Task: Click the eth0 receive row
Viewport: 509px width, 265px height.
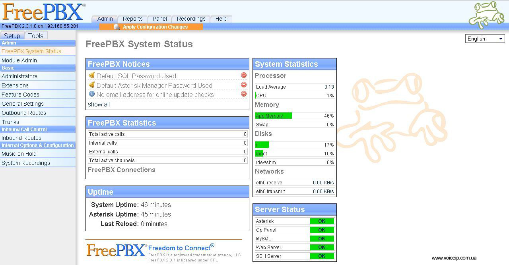Action: tap(295, 182)
